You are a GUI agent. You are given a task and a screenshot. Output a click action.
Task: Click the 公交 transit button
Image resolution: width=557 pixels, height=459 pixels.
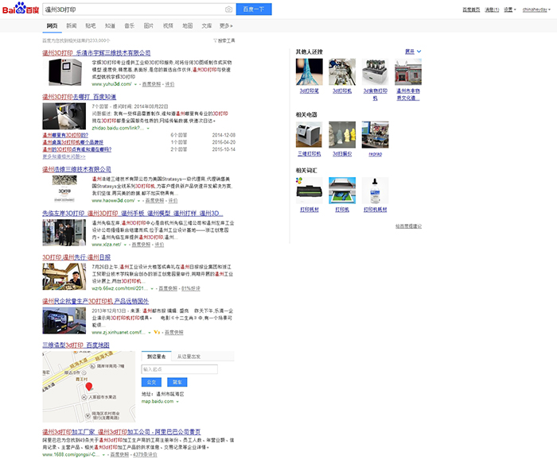(x=151, y=382)
